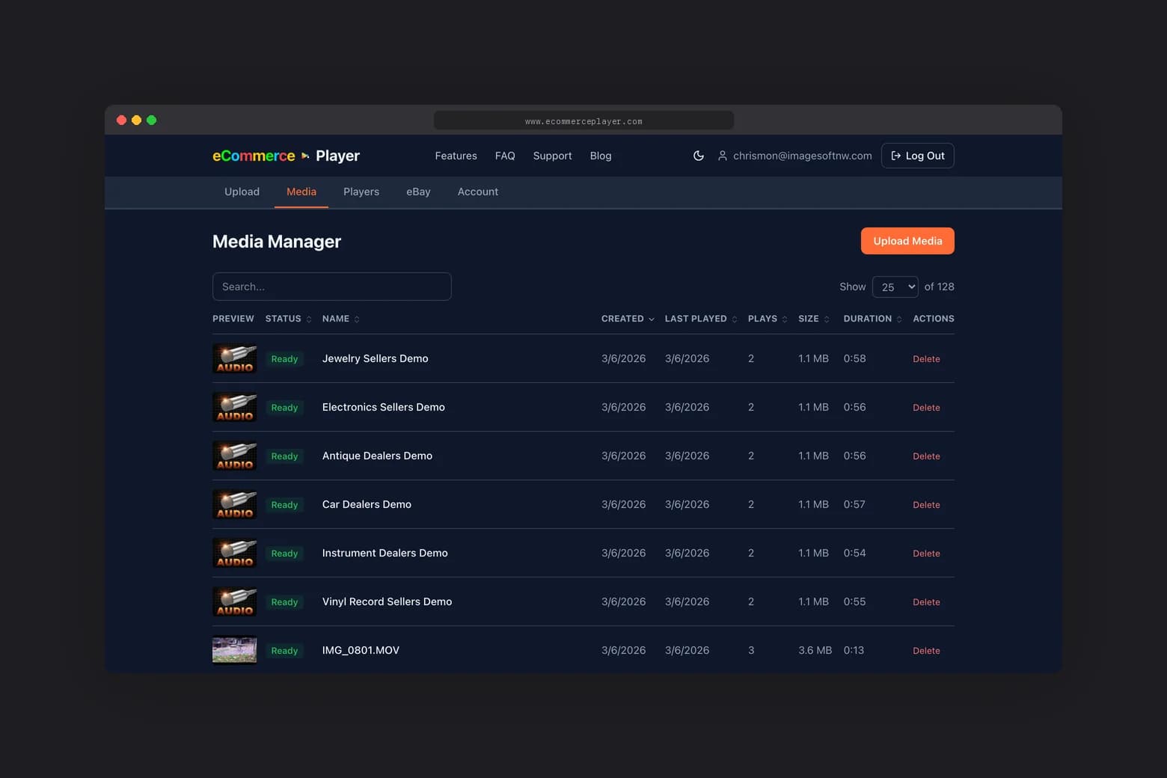
Task: Select the Vinyl Record Sellers Demo microphone thumbnail
Action: pyautogui.click(x=234, y=601)
